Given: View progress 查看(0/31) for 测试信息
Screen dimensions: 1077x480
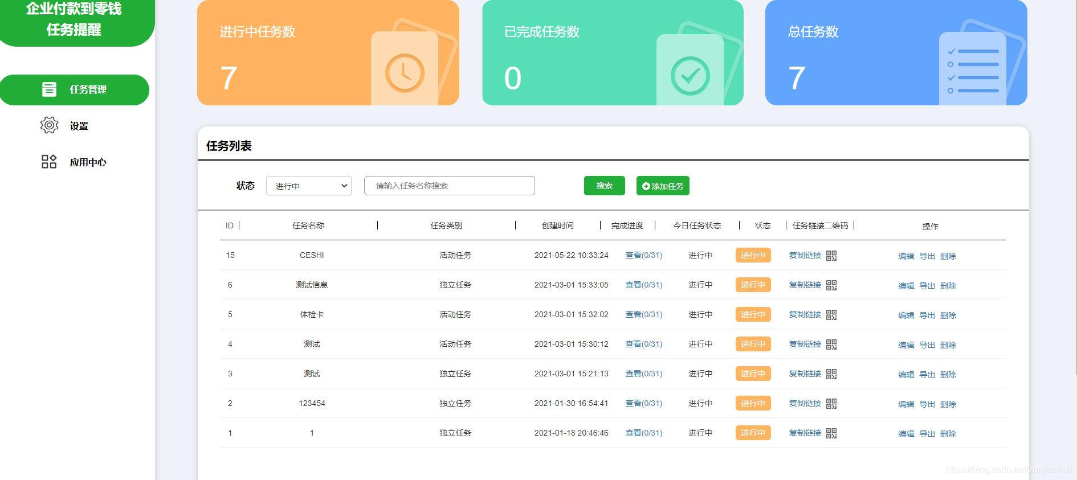Looking at the screenshot, I should coord(644,285).
